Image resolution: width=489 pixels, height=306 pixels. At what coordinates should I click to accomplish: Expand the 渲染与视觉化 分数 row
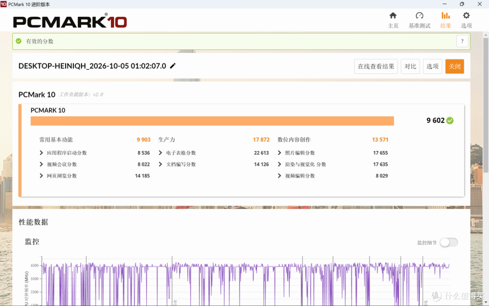[x=279, y=164]
